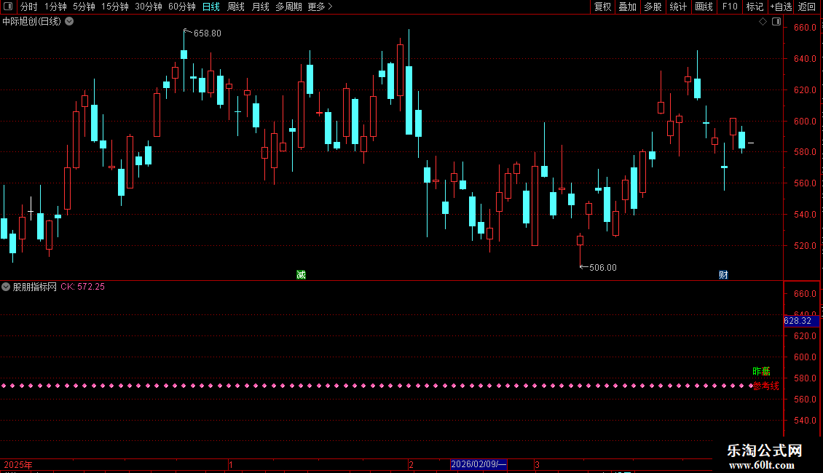This screenshot has height=473, width=823.
Task: Click the 658.80 high price label
Action: [x=208, y=33]
